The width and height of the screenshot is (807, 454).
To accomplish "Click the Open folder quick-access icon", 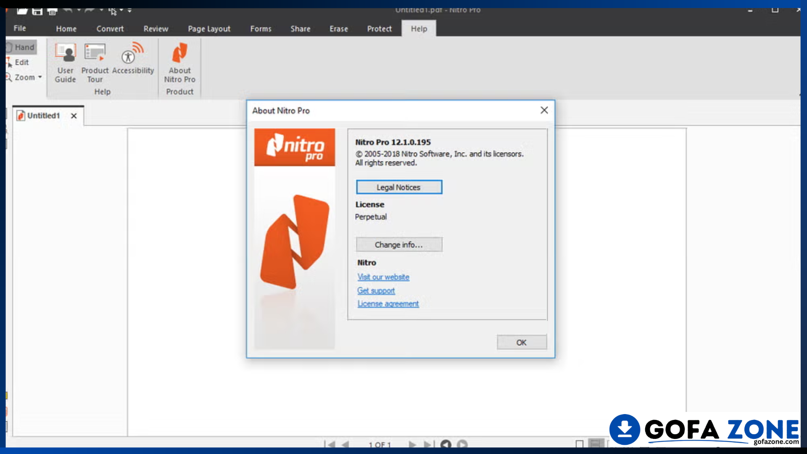I will [x=22, y=11].
